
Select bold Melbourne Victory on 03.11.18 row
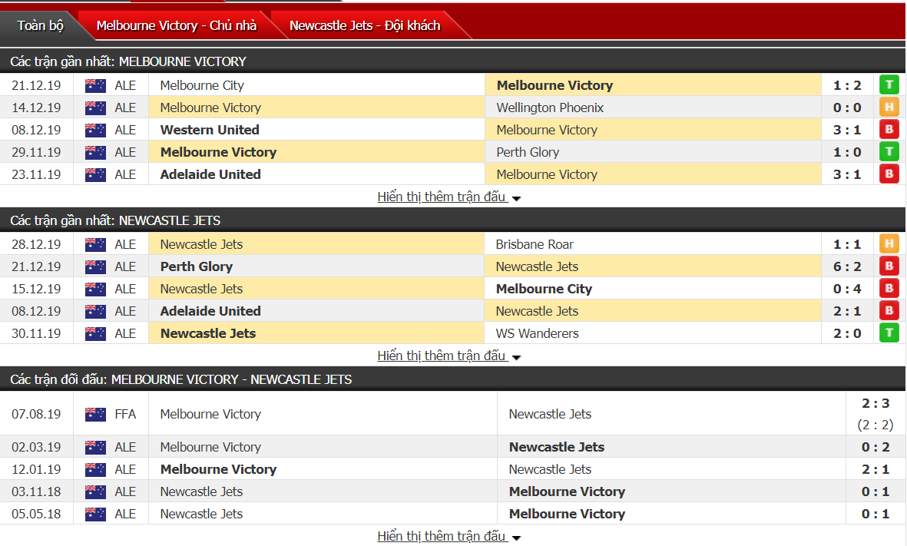coord(567,491)
